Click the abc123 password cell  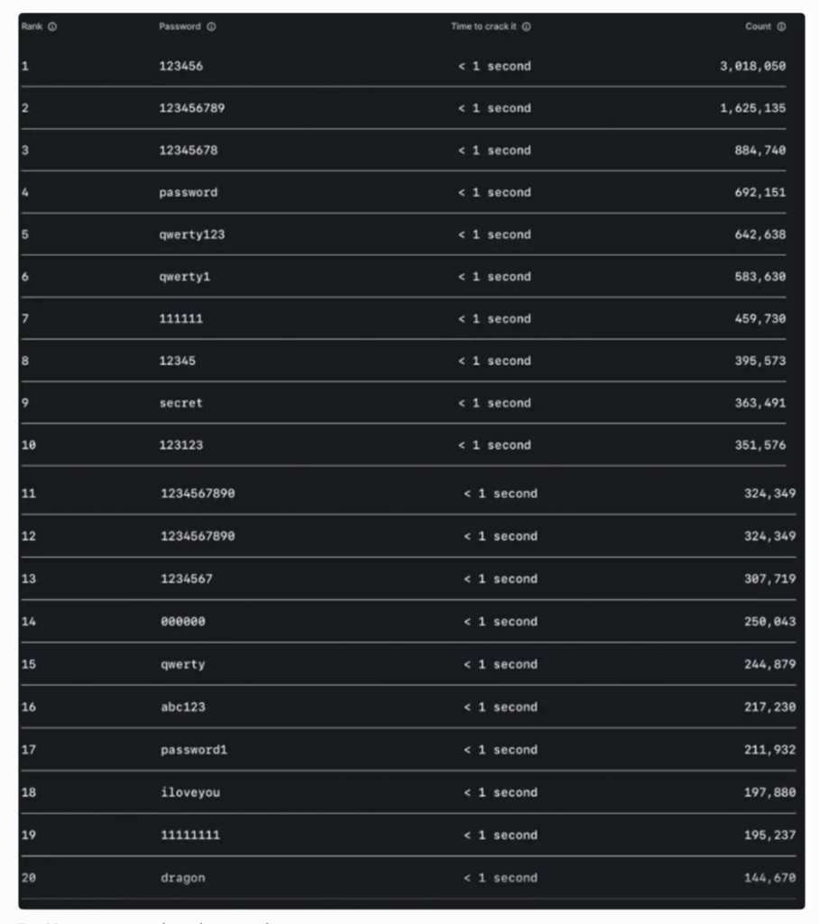point(183,707)
